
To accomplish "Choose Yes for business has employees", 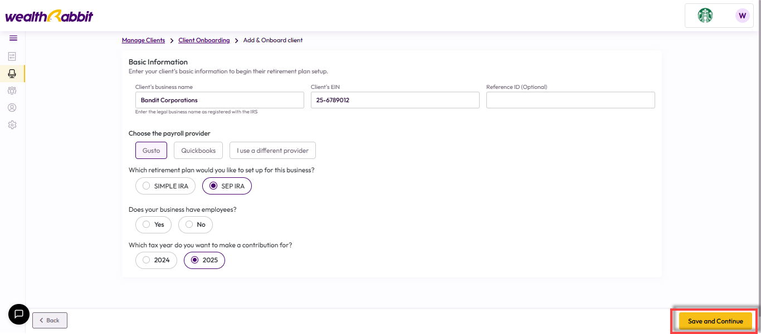I will coord(153,225).
